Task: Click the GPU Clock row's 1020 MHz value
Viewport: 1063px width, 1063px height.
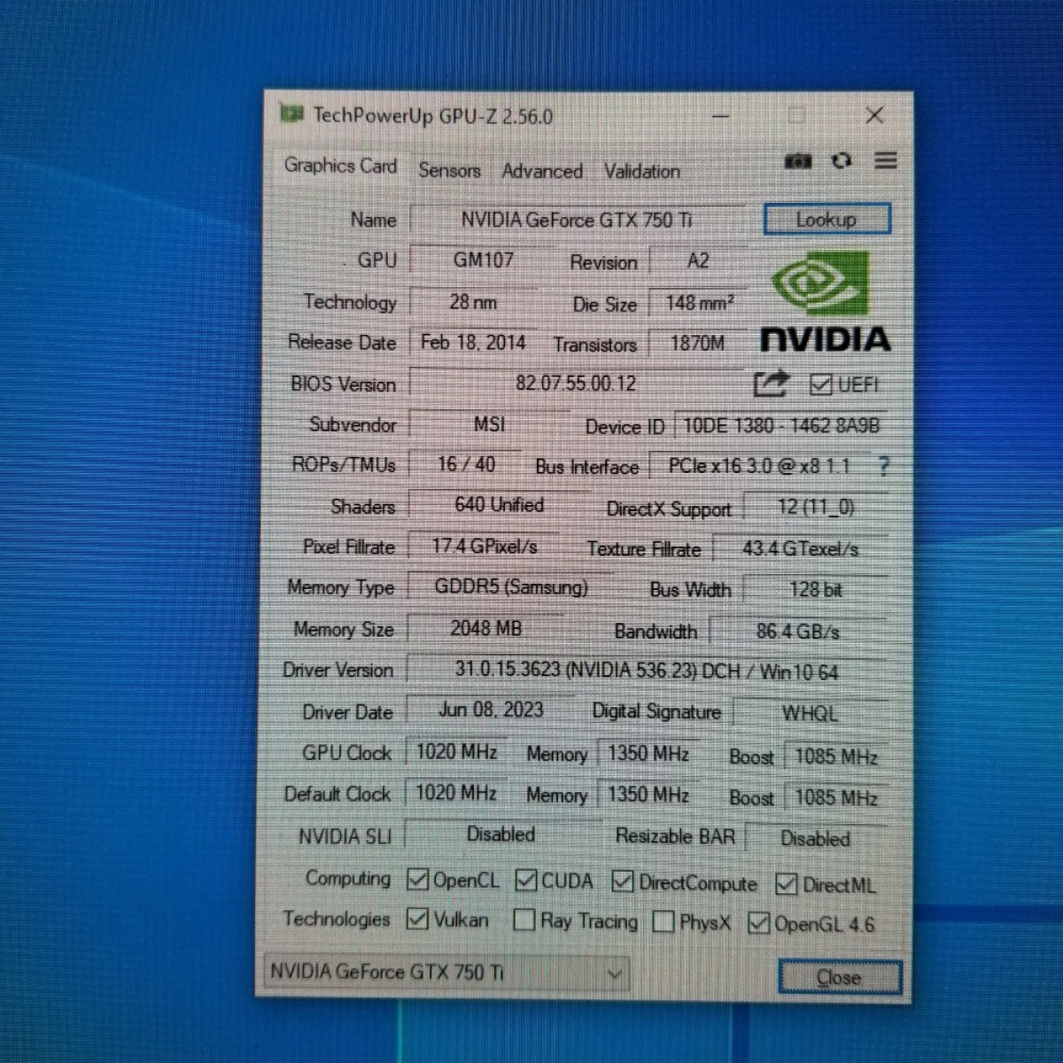Action: coord(456,752)
